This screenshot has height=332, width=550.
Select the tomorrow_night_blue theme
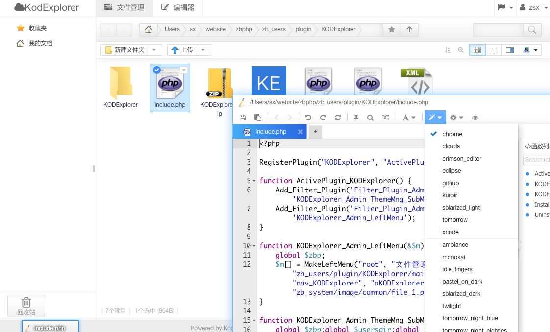(x=472, y=318)
